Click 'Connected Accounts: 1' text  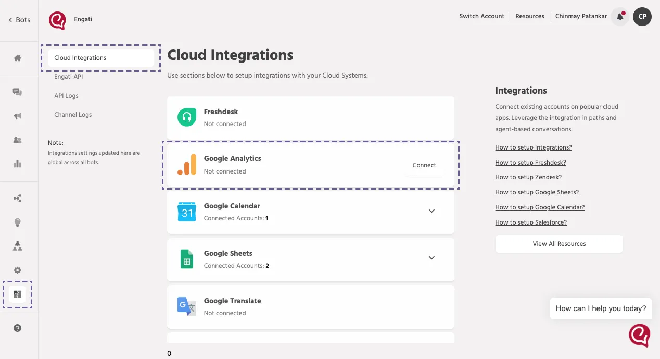[x=236, y=218]
